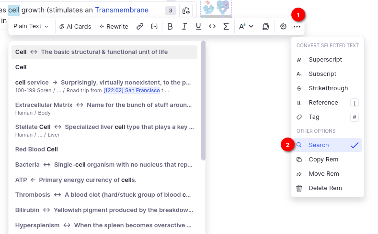378x234 pixels.
Task: Open the Plain Text format dropdown
Action: (31, 27)
